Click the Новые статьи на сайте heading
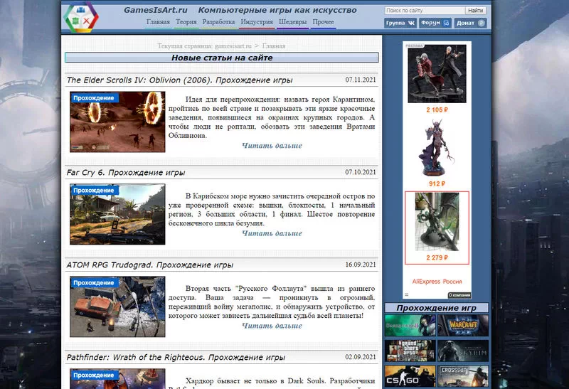569x389 pixels. pyautogui.click(x=222, y=58)
